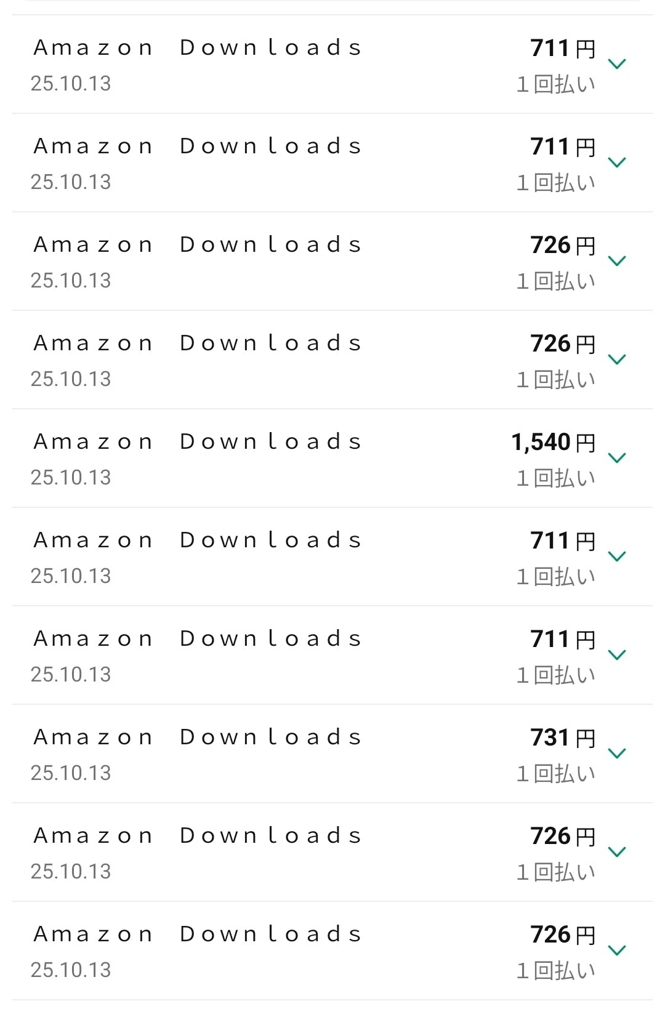Screen dimensions: 665x1009
Task: Tap the 25.10.13 date in 731円 row
Action: pos(71,773)
